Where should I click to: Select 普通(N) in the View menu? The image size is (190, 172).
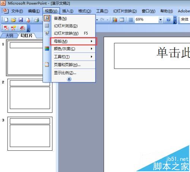(69, 19)
